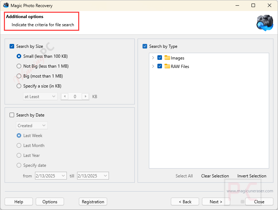Viewport: 278px width, 210px height.
Task: Toggle the Search by Type checkbox
Action: [145, 46]
